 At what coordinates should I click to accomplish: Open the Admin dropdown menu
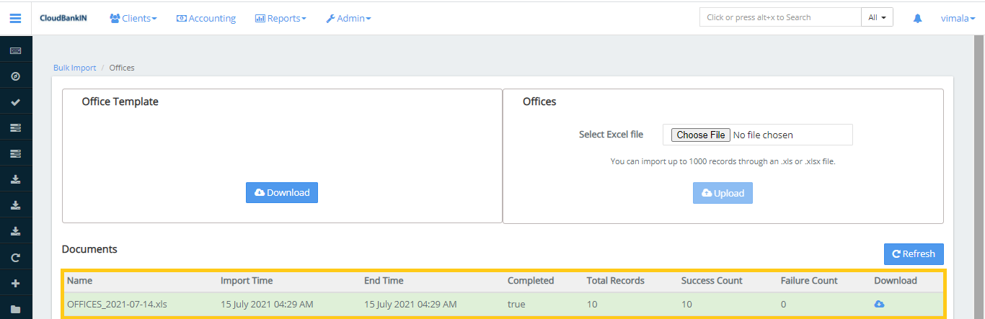[348, 18]
